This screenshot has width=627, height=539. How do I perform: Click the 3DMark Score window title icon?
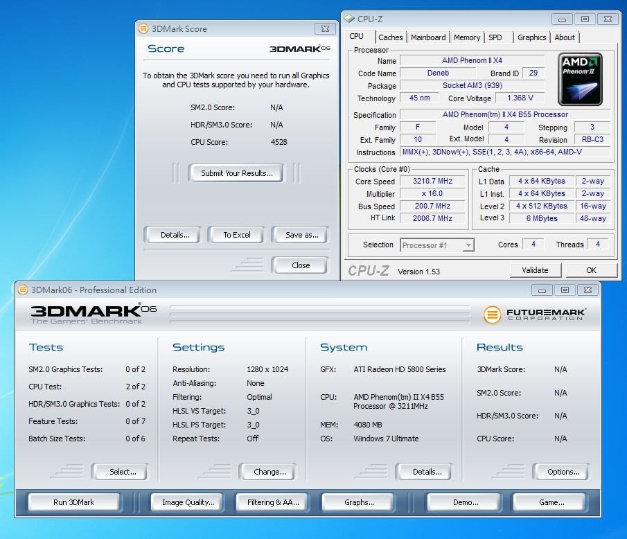(143, 29)
